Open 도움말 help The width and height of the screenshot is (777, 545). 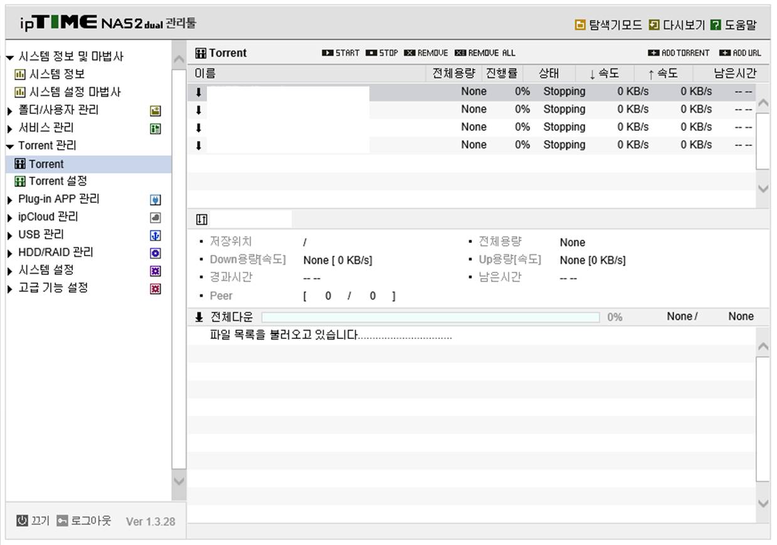734,25
